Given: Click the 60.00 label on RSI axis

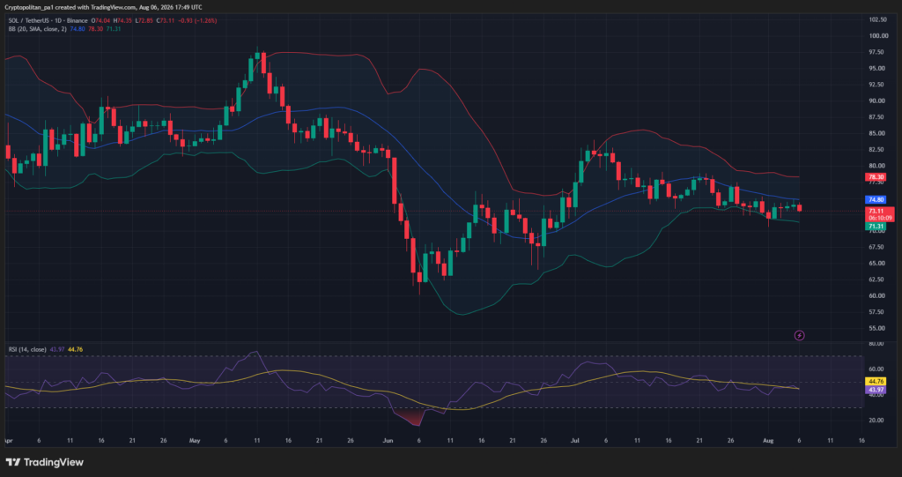Looking at the screenshot, I should pyautogui.click(x=876, y=369).
